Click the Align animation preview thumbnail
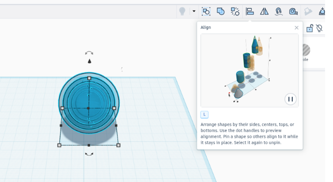 point(250,70)
